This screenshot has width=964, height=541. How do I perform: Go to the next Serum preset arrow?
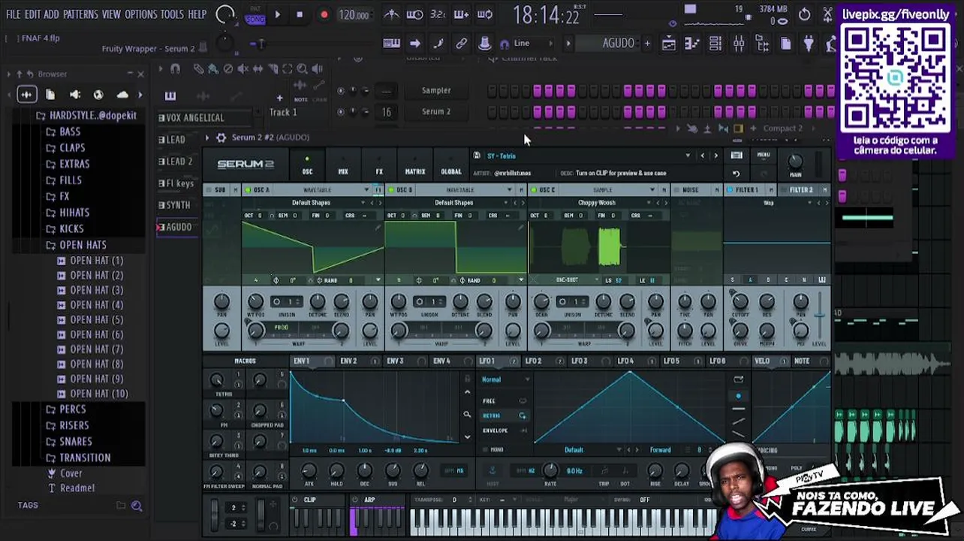click(715, 156)
